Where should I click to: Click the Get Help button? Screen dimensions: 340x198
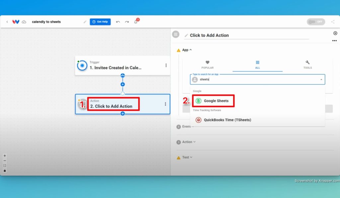pos(100,22)
